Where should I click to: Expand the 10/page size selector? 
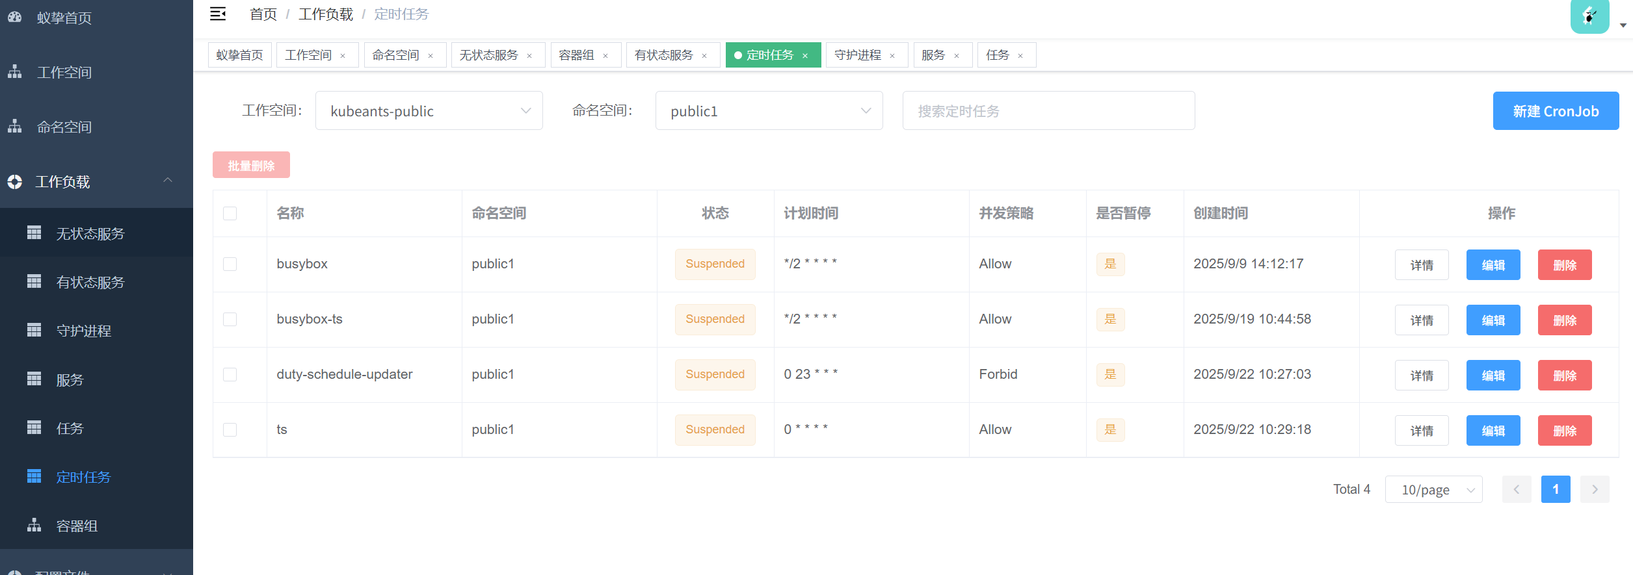tap(1433, 489)
